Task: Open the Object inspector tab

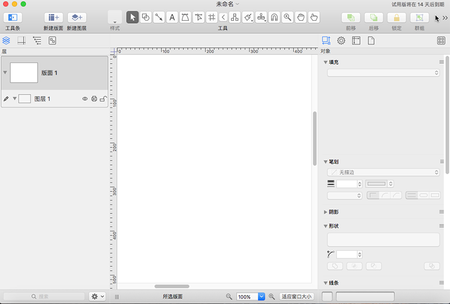Action: click(326, 41)
